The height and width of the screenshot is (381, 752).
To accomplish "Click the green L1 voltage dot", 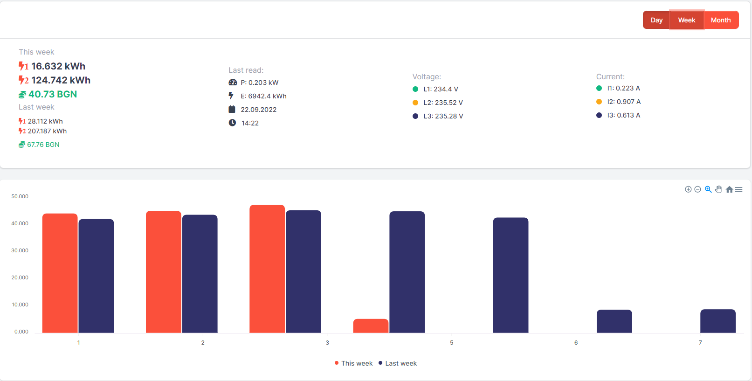I will coord(415,89).
